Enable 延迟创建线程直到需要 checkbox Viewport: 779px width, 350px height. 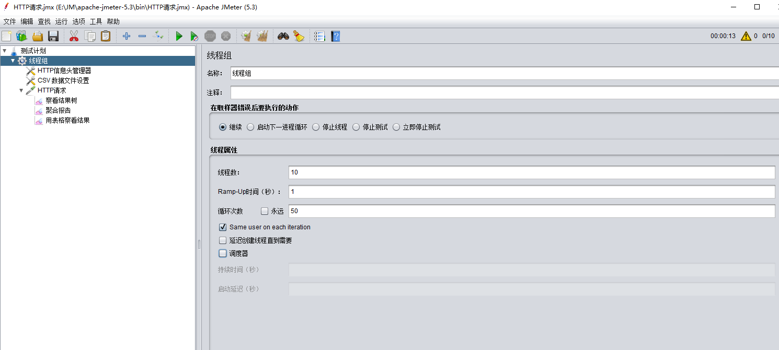[x=223, y=241]
